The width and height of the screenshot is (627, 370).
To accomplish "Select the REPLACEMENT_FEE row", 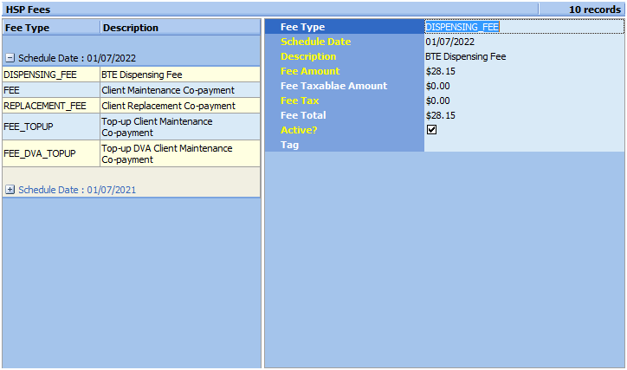I will click(50, 106).
